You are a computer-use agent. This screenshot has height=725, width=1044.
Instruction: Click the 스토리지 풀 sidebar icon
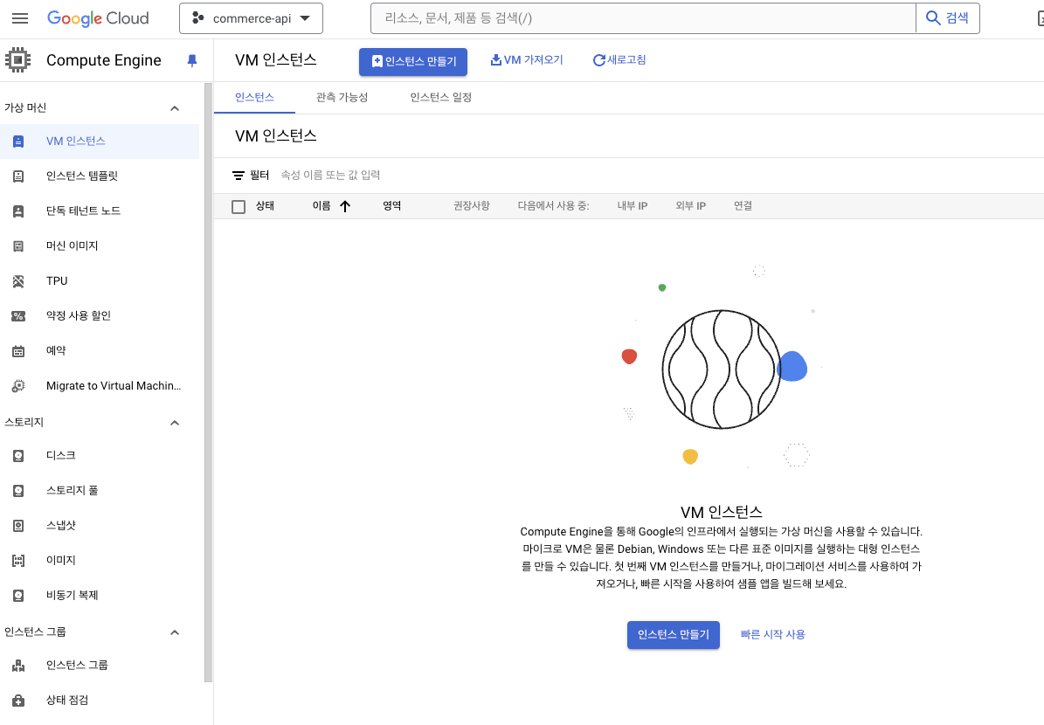pos(18,491)
